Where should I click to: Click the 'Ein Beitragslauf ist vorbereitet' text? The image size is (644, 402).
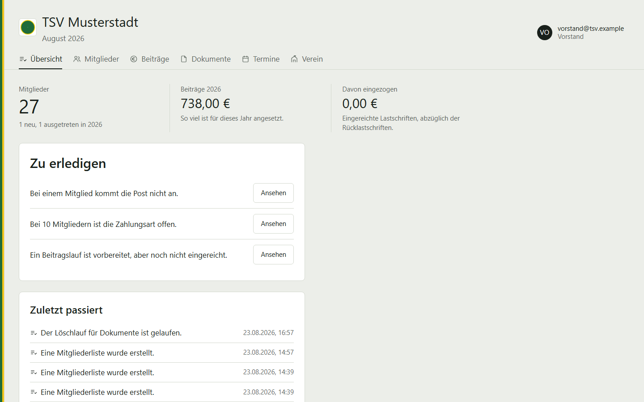[128, 255]
